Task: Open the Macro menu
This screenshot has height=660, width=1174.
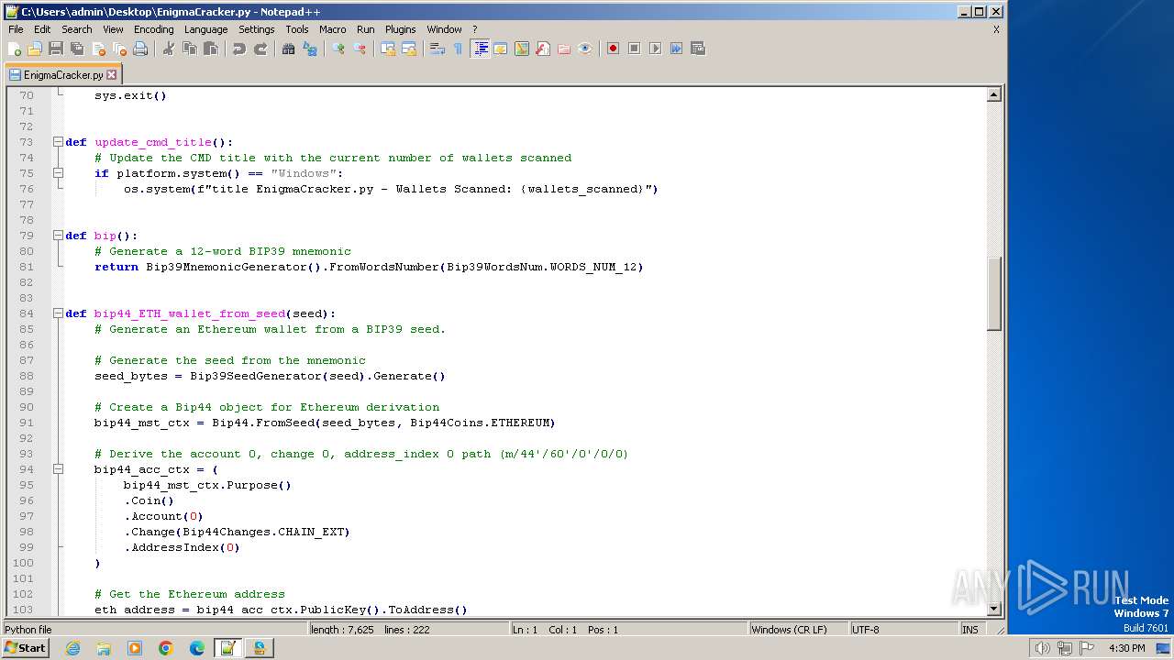Action: pyautogui.click(x=332, y=29)
